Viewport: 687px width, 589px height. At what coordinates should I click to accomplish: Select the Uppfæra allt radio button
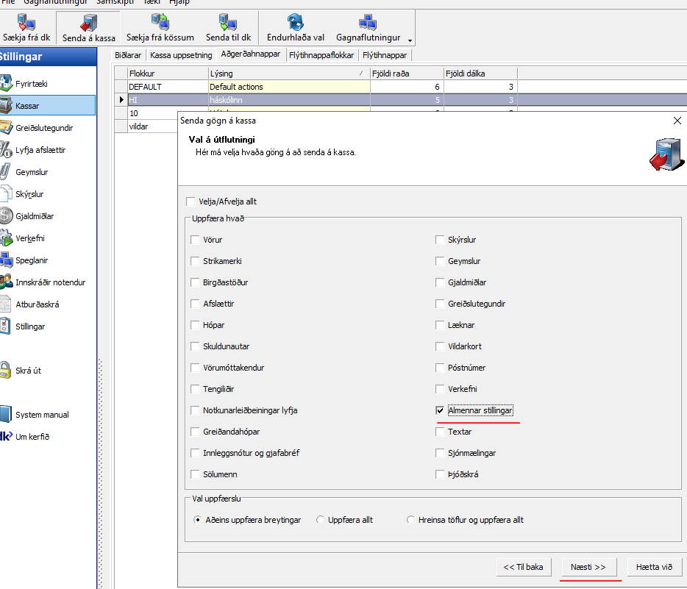tap(320, 520)
